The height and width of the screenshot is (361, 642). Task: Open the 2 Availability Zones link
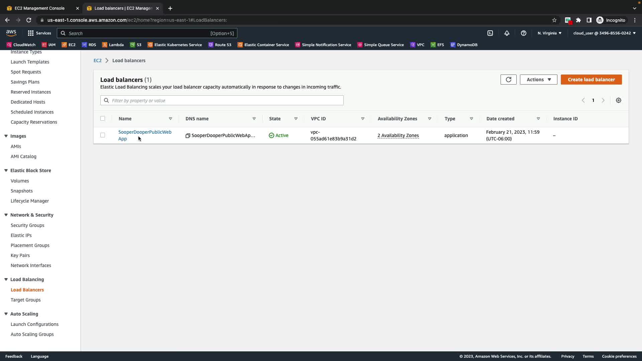click(398, 135)
